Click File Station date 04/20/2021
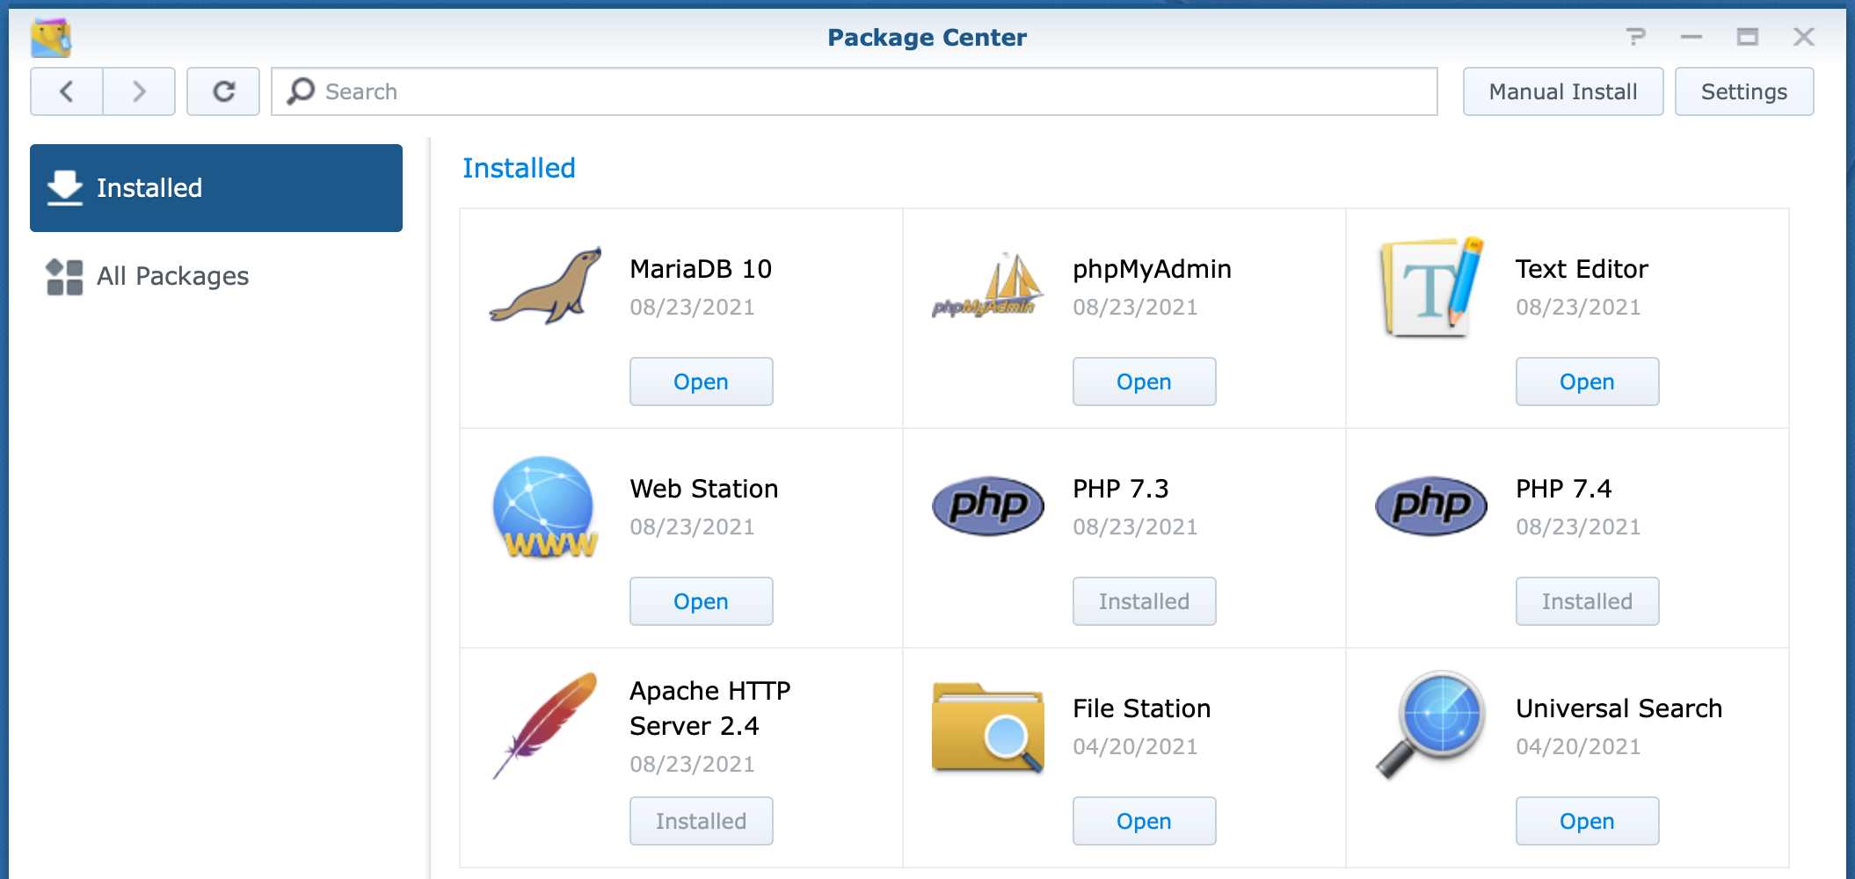The image size is (1855, 879). coord(1135,746)
